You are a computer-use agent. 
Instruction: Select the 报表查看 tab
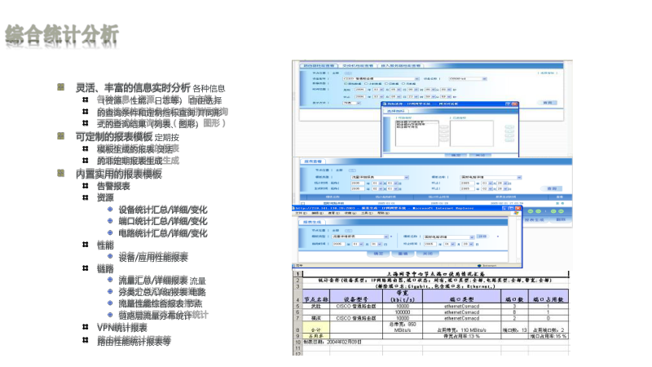click(314, 161)
